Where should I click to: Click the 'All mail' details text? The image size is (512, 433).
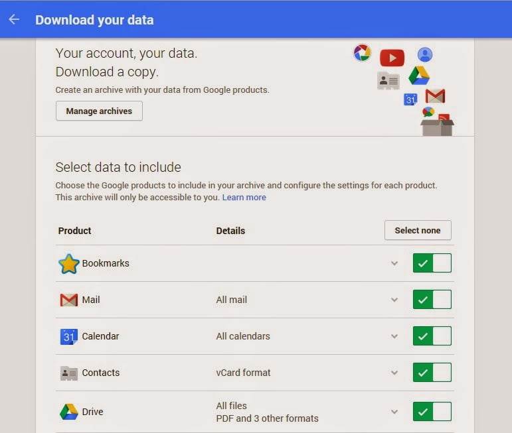[x=231, y=300]
